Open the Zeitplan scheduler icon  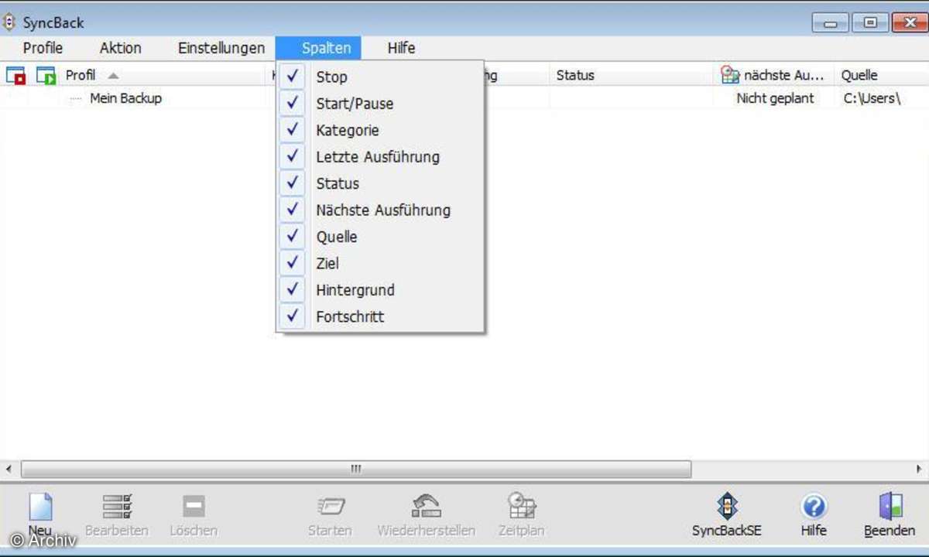tap(522, 507)
